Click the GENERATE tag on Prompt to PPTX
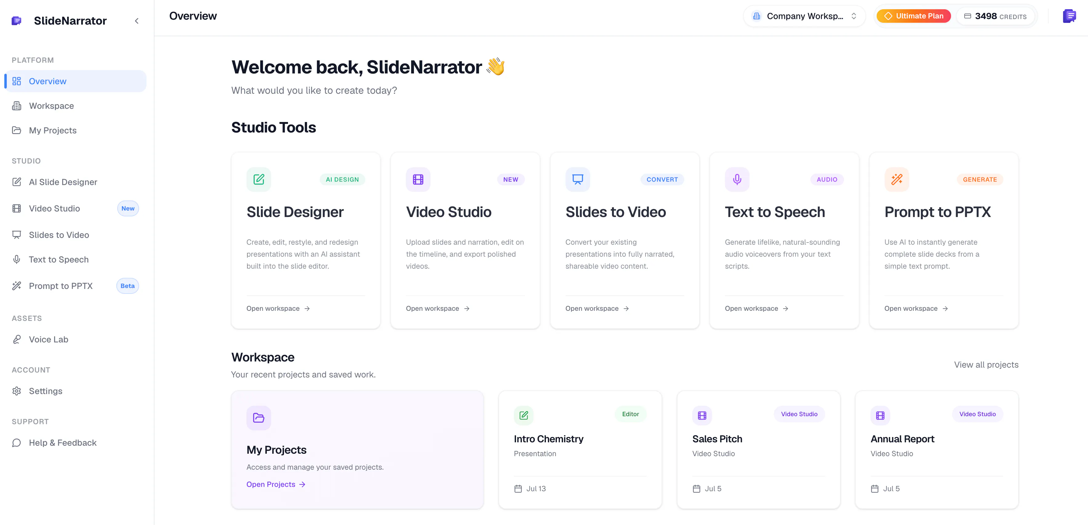Viewport: 1088px width, 525px height. click(x=979, y=180)
